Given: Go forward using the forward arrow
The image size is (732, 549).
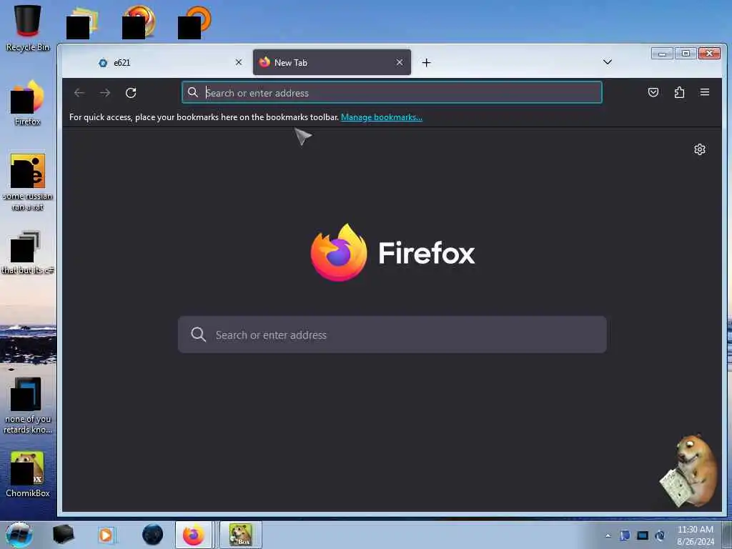Looking at the screenshot, I should coord(105,93).
